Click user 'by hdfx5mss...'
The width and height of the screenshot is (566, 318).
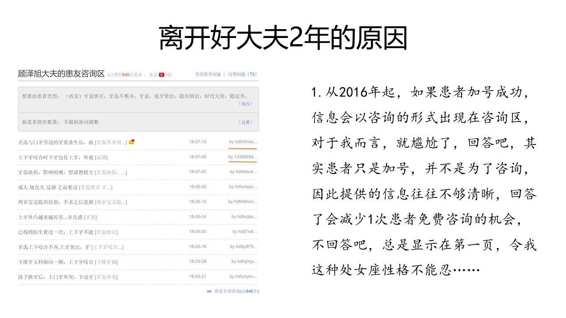(x=243, y=142)
